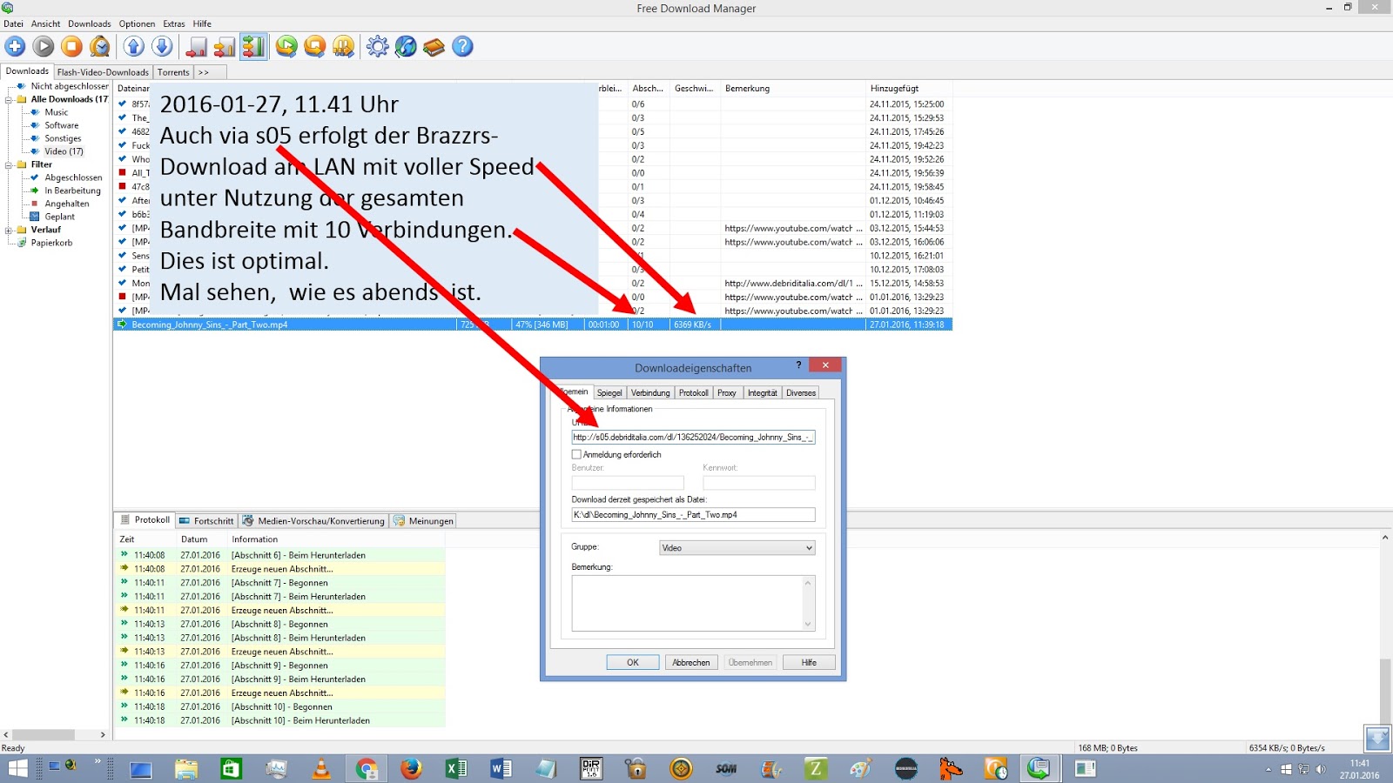Click the question mark in Downloadeigenschaften title bar
Viewport: 1393px width, 783px height.
(798, 365)
